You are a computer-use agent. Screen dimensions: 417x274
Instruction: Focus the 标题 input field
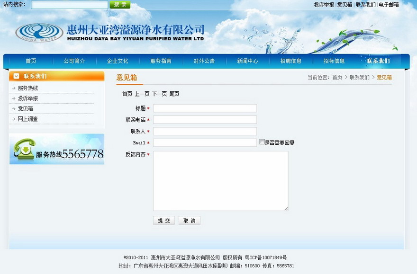click(x=205, y=108)
